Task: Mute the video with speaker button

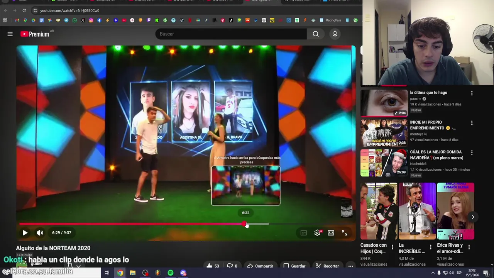Action: pos(40,233)
